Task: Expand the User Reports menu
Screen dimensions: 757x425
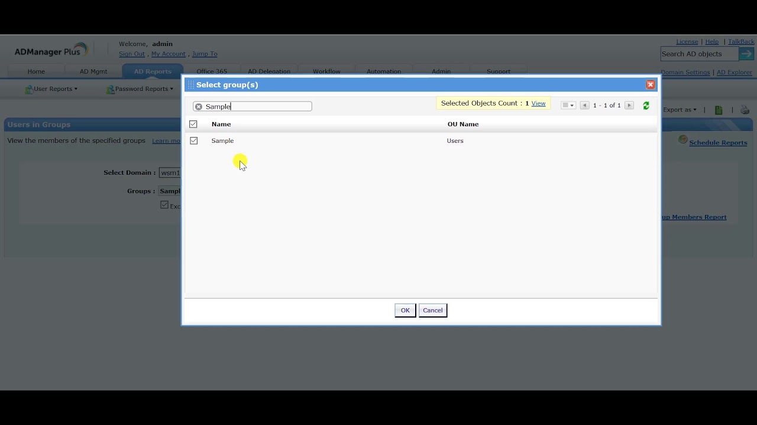Action: pos(56,89)
